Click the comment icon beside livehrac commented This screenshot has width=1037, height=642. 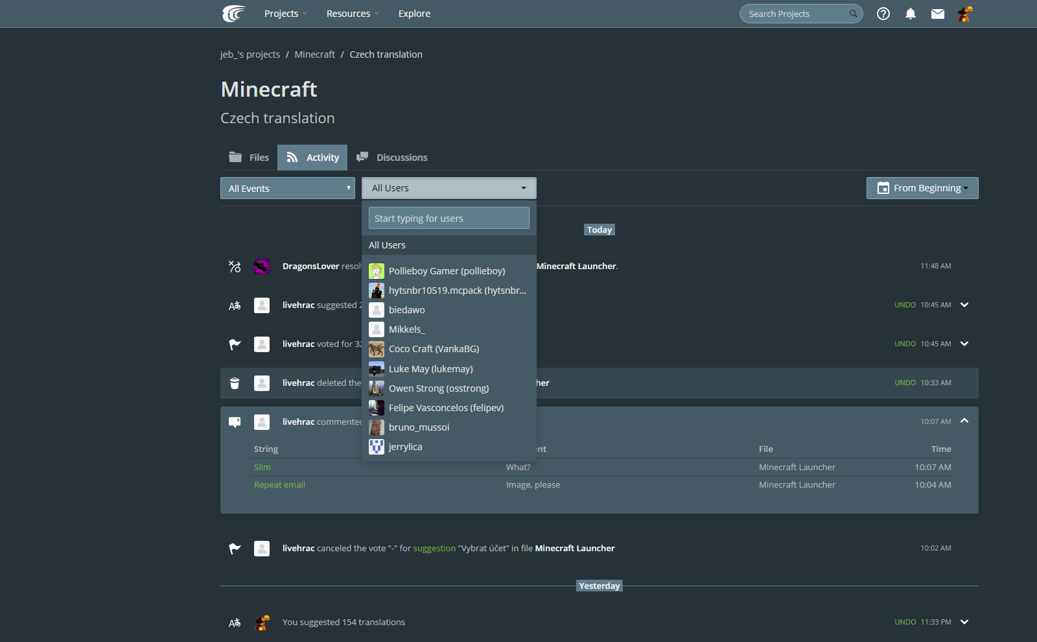(x=235, y=422)
